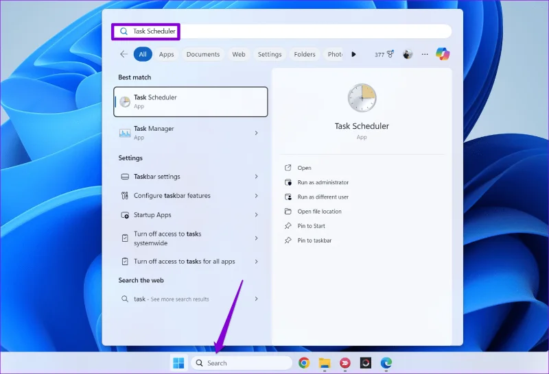Open Startup Apps settings result
Image resolution: width=549 pixels, height=374 pixels.
coord(191,215)
